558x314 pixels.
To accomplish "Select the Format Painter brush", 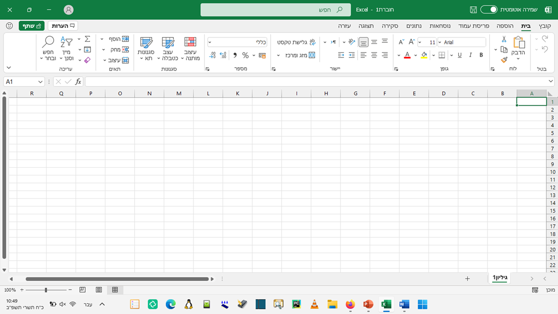I will (504, 60).
